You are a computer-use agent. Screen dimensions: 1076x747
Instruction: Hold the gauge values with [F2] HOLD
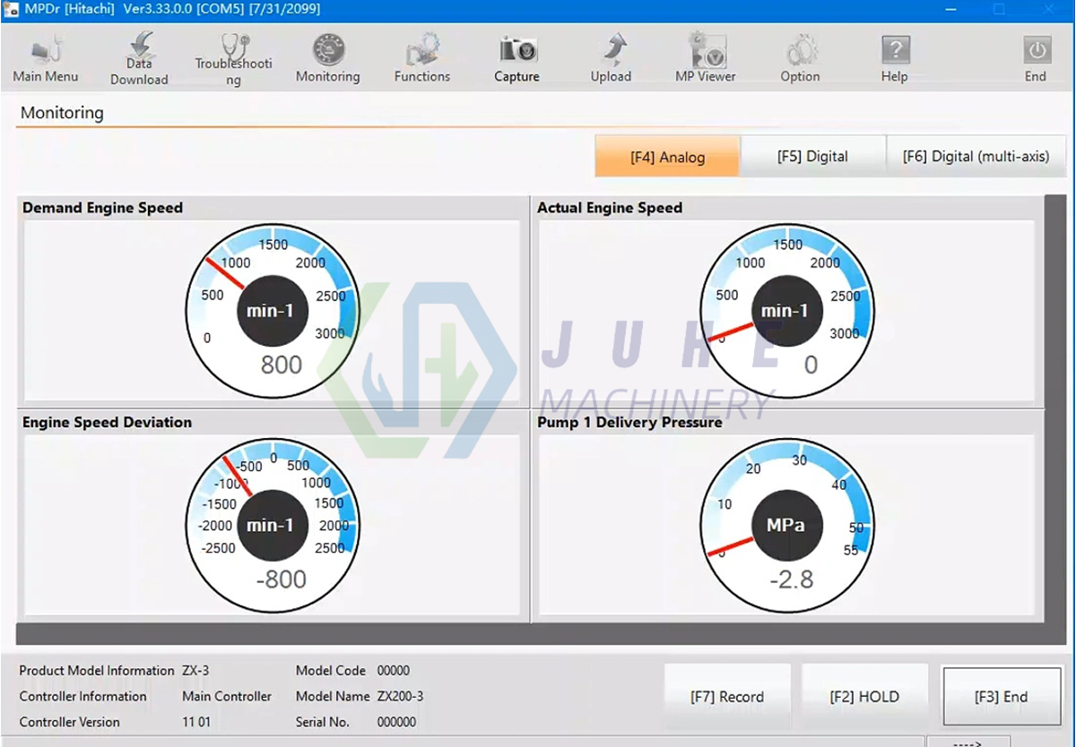pyautogui.click(x=864, y=696)
